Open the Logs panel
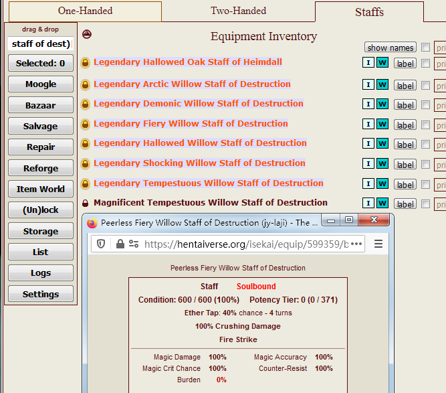The image size is (446, 393). pyautogui.click(x=41, y=272)
